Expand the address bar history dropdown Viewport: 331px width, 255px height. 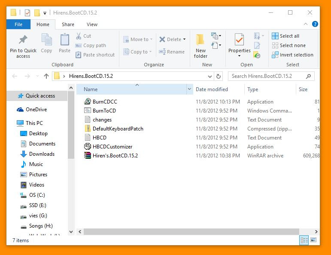click(210, 76)
